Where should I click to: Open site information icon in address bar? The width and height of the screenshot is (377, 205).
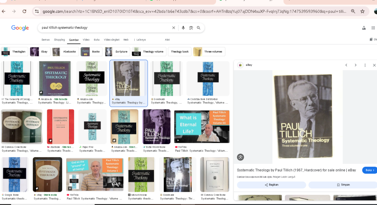tap(37, 11)
